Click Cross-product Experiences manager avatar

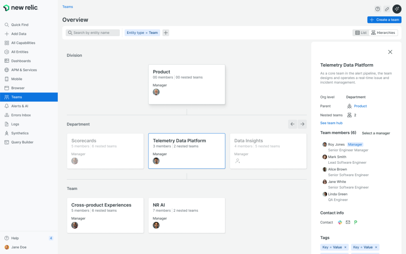tap(74, 225)
